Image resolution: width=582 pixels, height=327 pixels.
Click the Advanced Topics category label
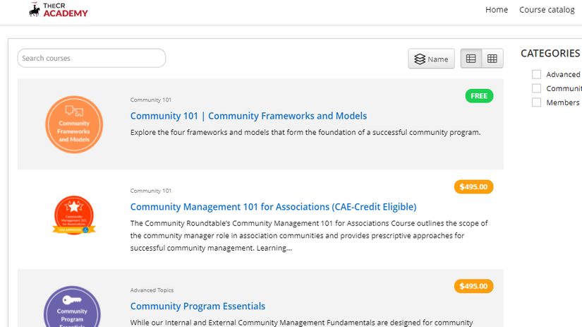[152, 290]
